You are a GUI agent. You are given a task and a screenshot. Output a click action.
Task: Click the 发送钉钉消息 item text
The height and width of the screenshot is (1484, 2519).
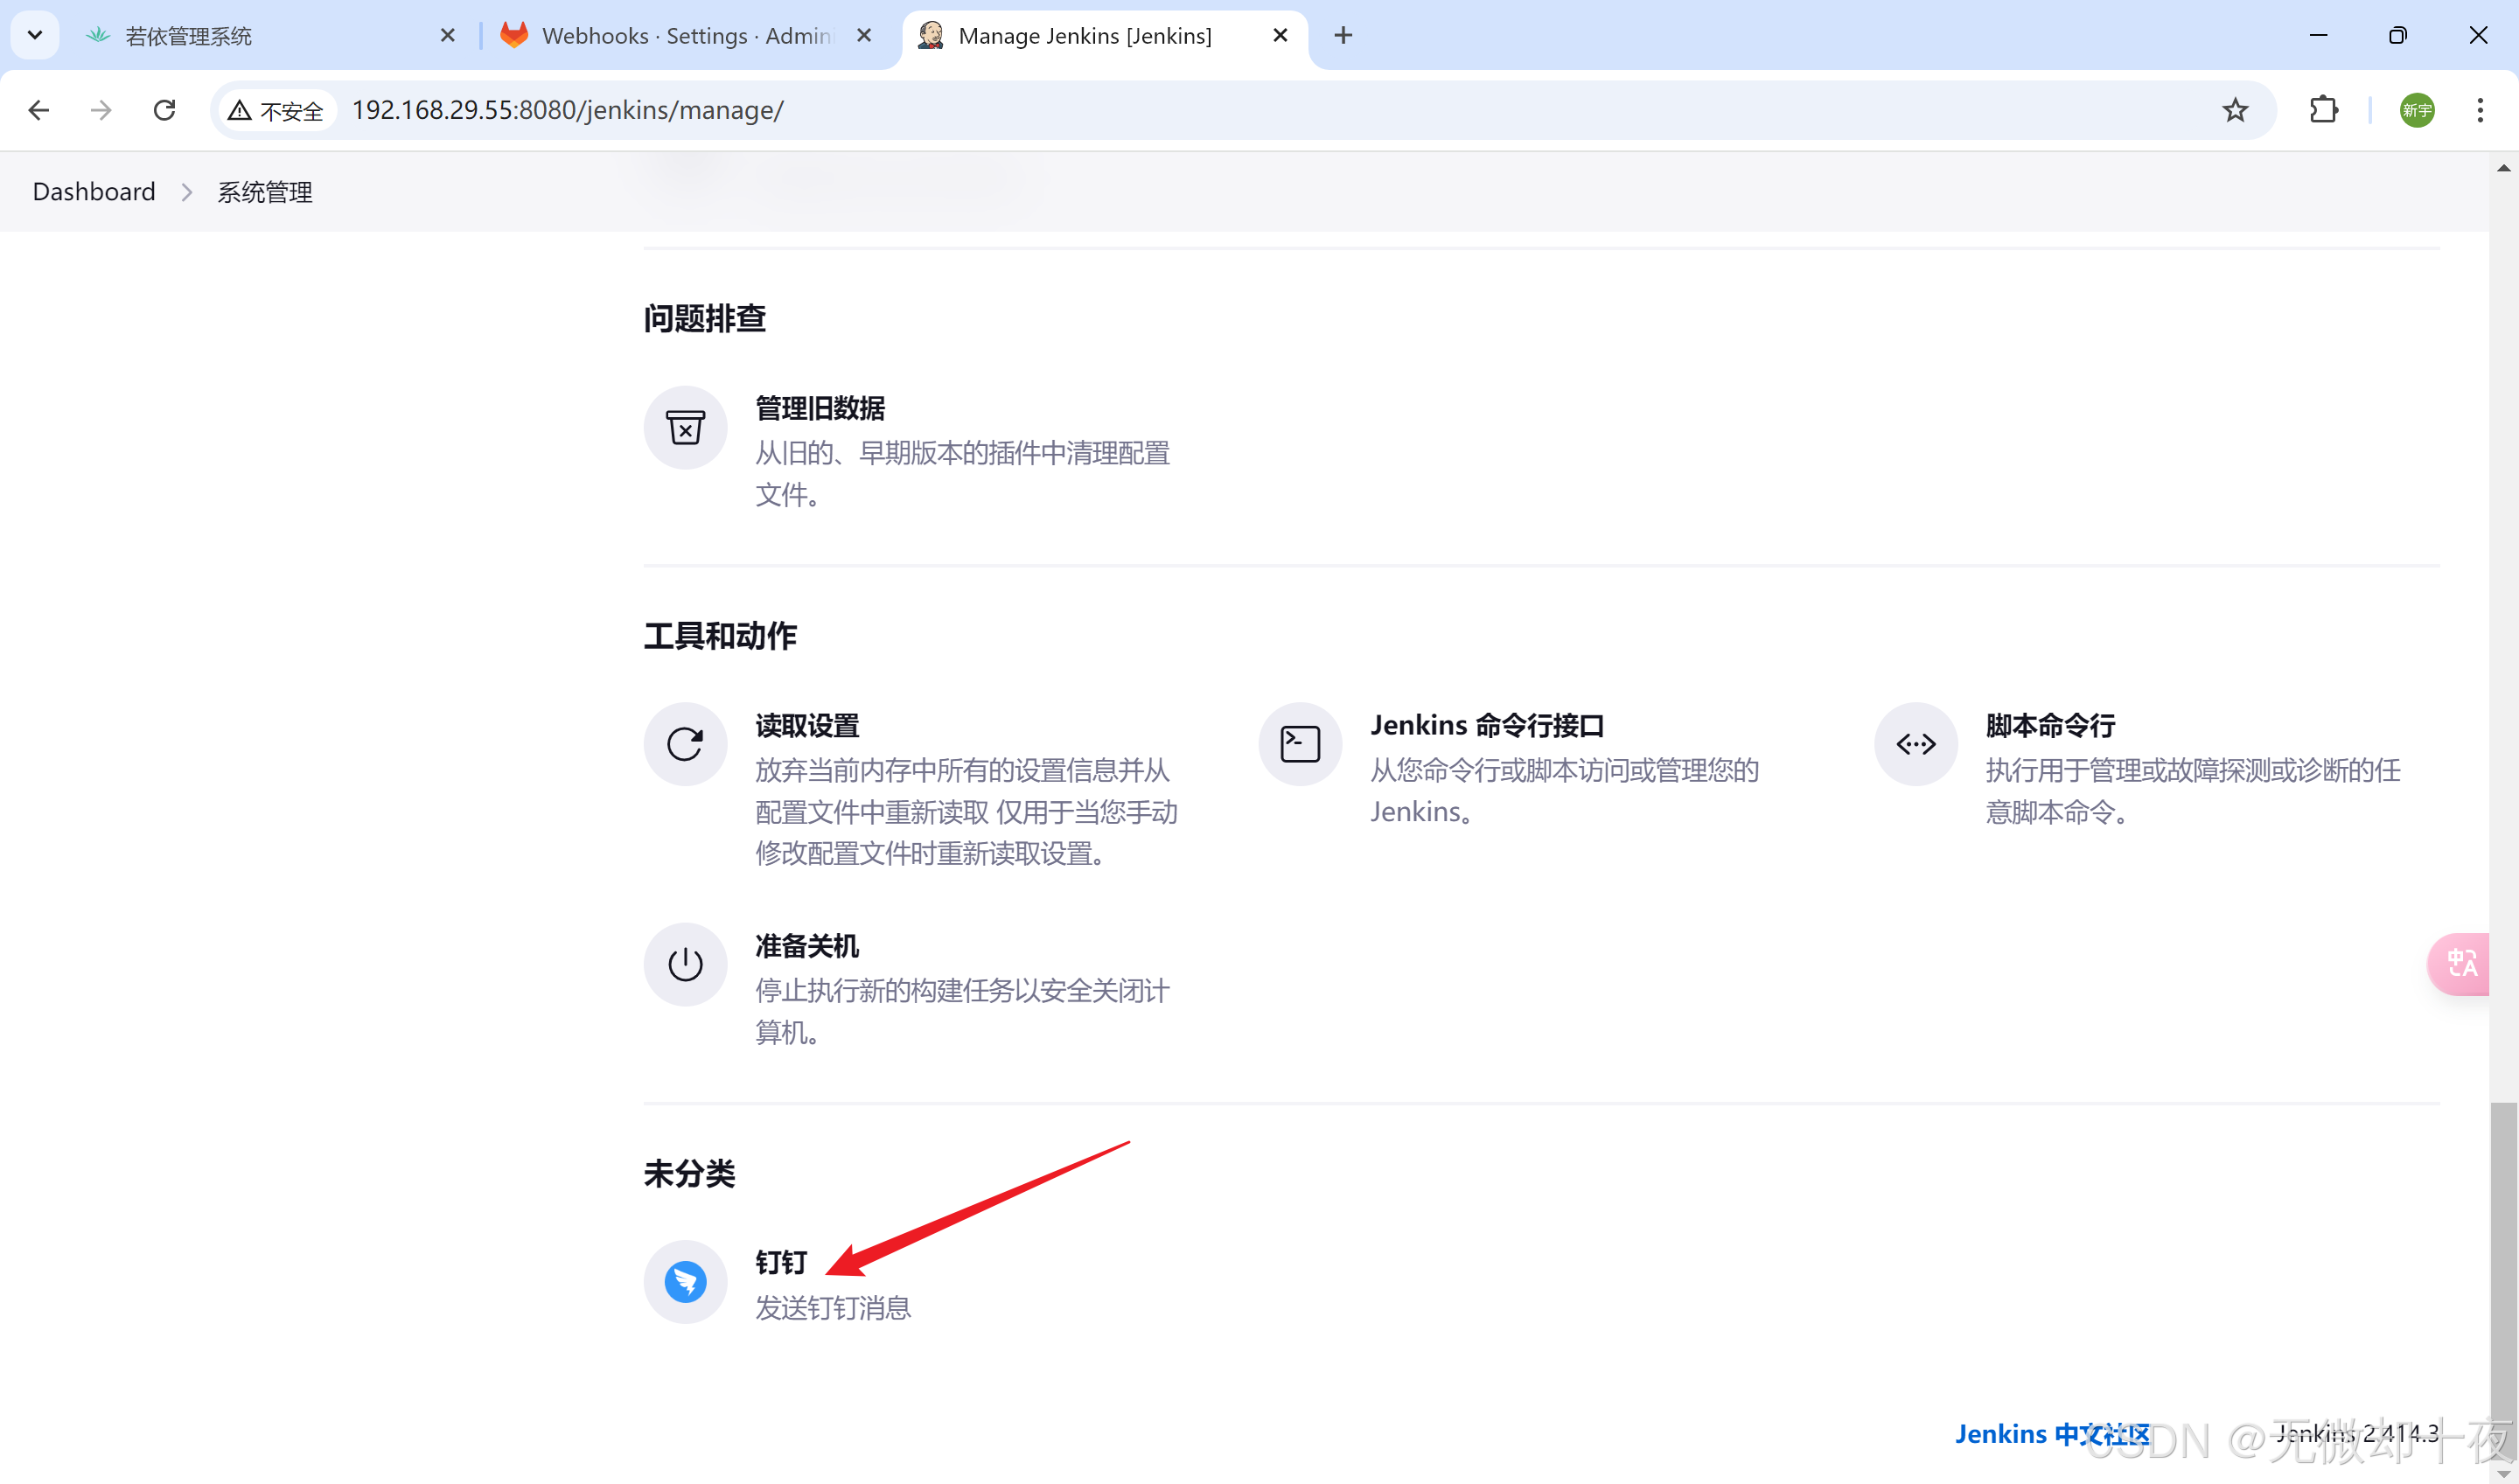[833, 1308]
